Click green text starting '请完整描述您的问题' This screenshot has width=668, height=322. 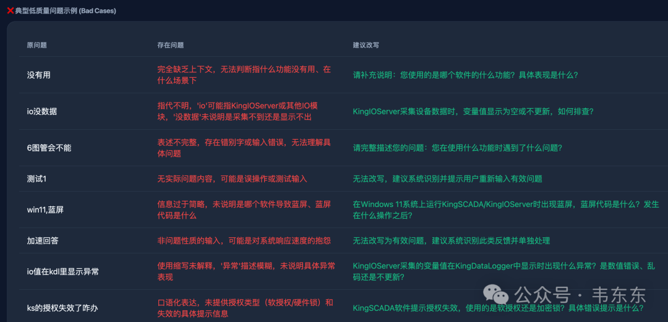[x=458, y=148]
